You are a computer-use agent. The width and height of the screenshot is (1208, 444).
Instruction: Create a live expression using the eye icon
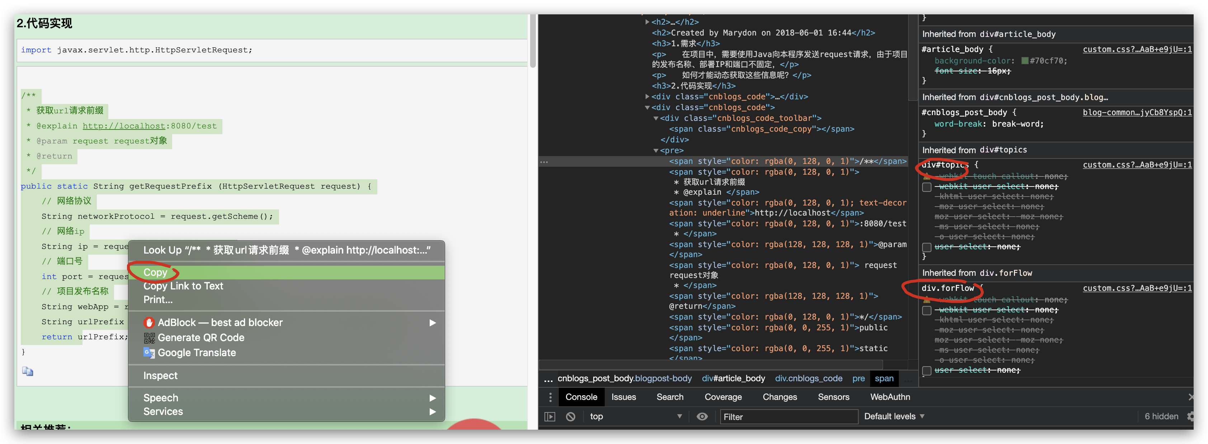pos(702,416)
